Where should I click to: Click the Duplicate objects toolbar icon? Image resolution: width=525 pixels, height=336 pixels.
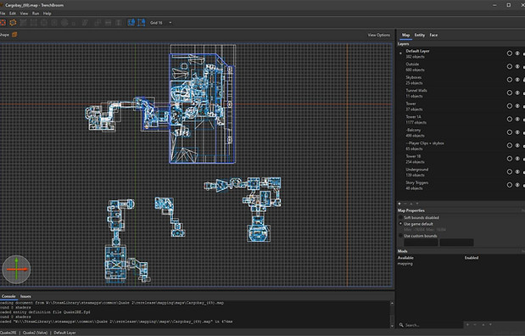click(x=98, y=22)
